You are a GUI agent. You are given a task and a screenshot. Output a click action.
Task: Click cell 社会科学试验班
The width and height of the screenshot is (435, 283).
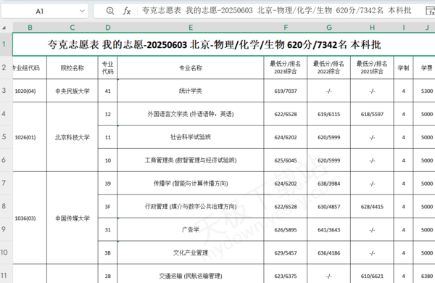(x=191, y=137)
